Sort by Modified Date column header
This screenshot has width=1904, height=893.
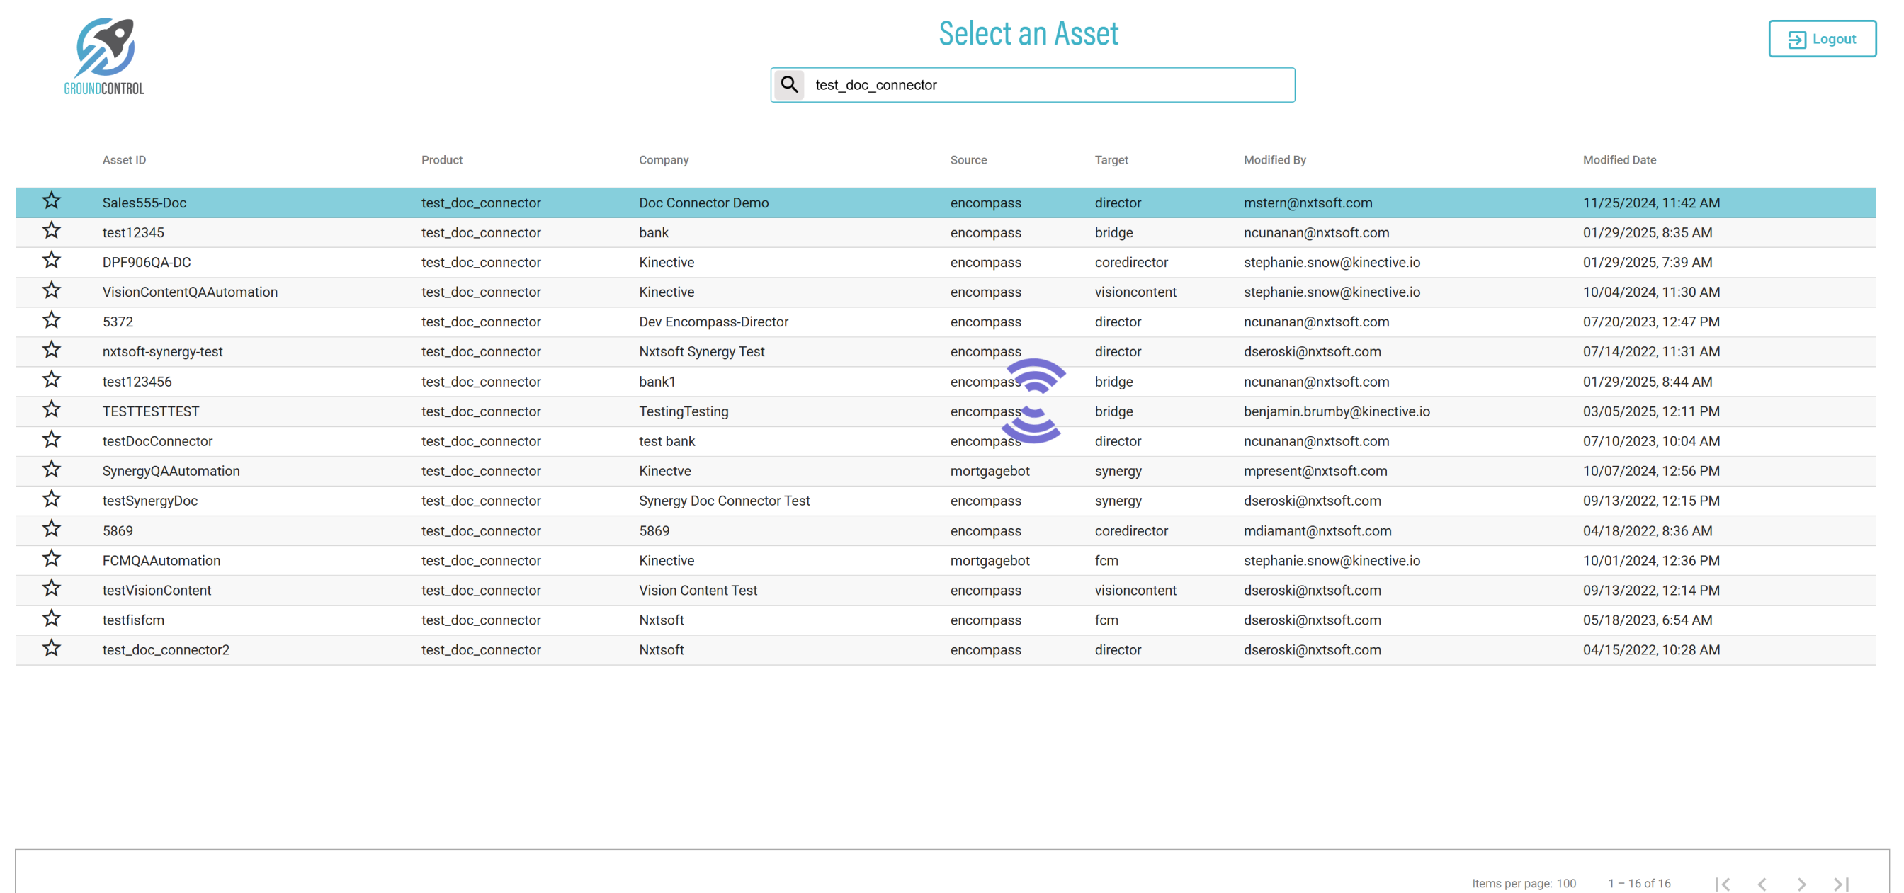tap(1619, 159)
